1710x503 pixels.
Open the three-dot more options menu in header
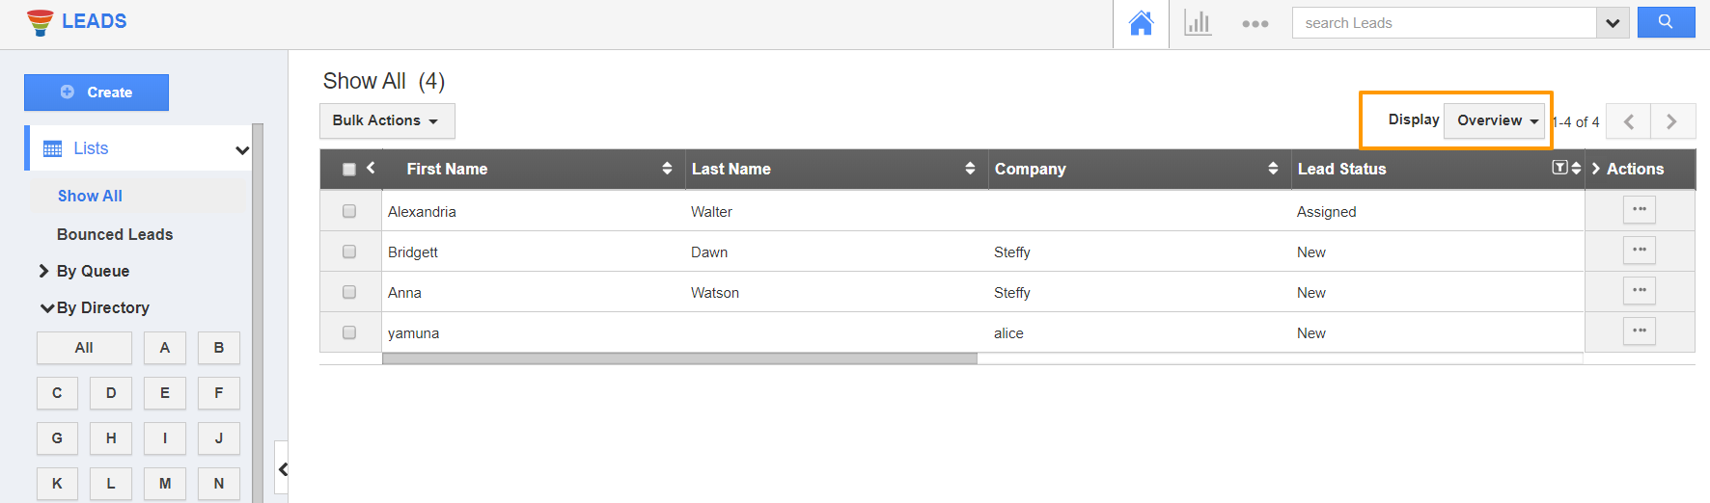pos(1255,24)
